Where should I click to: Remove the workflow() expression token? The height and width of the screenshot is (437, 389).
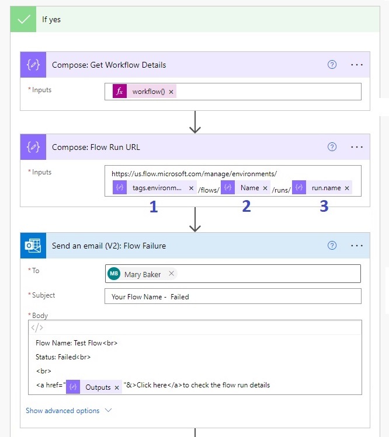tap(171, 92)
